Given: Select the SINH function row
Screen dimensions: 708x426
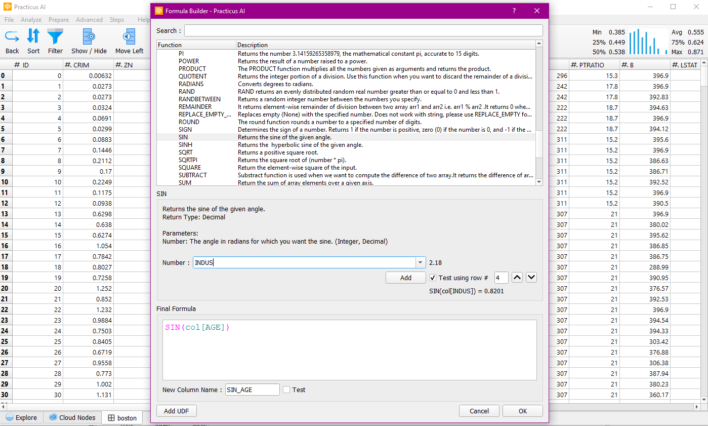Looking at the screenshot, I should pyautogui.click(x=346, y=145).
